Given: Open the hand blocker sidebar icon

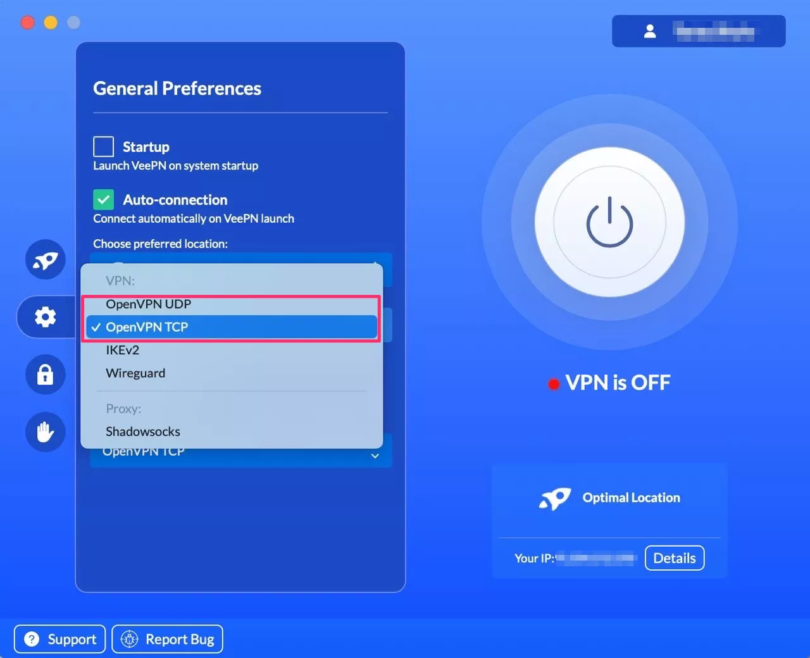Looking at the screenshot, I should tap(46, 432).
